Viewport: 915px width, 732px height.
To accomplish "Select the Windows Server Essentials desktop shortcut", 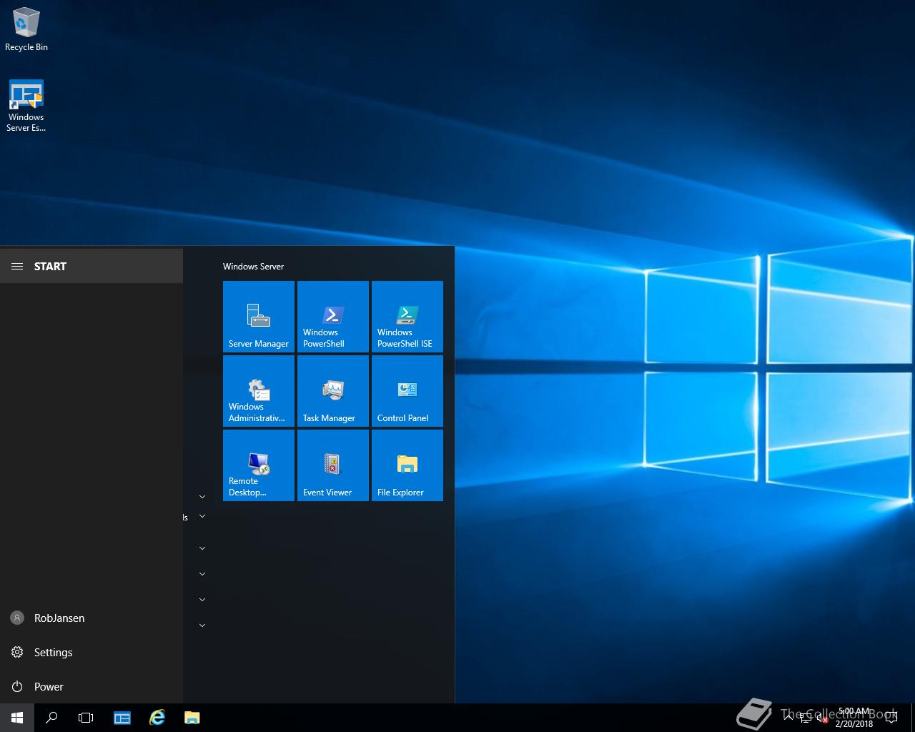I will [26, 106].
